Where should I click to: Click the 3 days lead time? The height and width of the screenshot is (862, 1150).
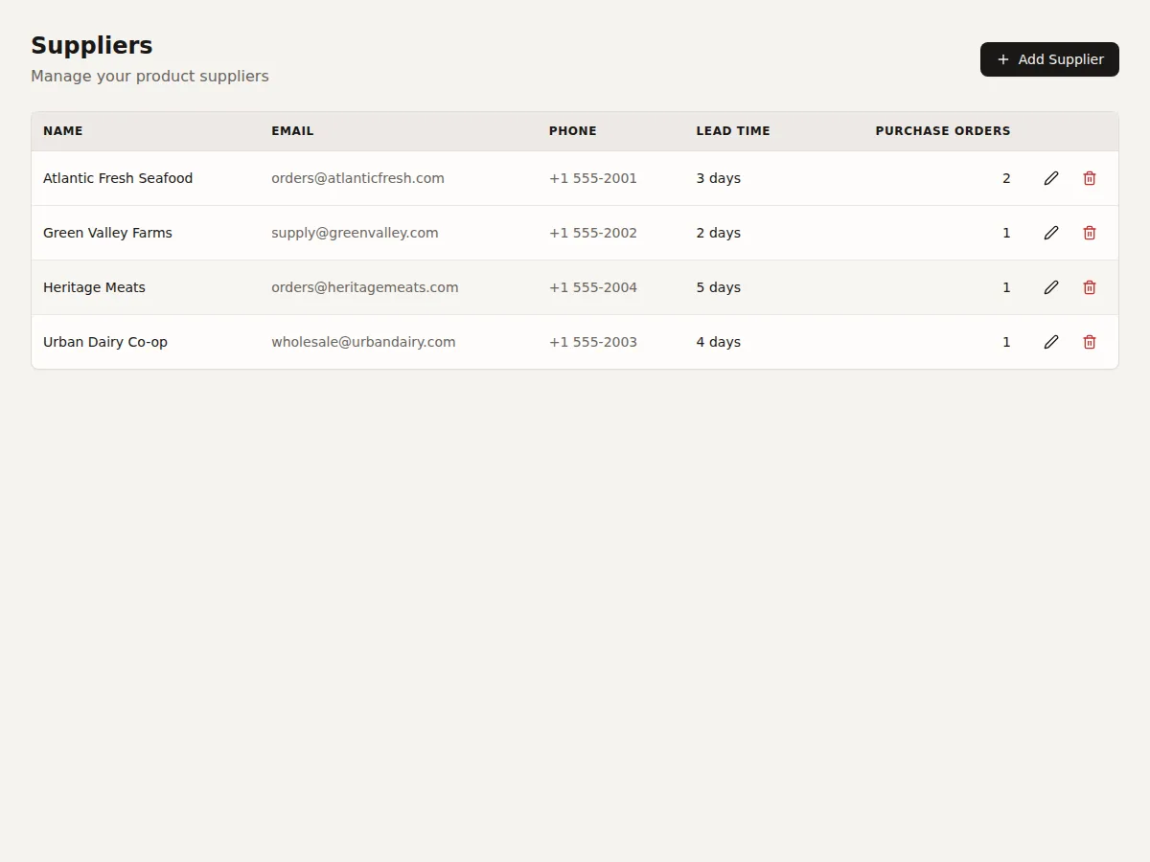pyautogui.click(x=719, y=178)
